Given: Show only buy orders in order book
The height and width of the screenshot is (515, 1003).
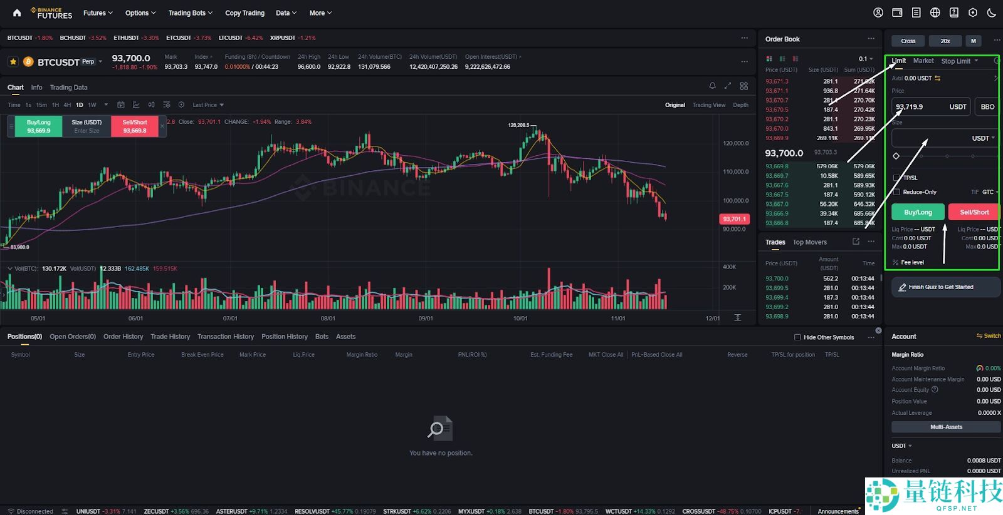Looking at the screenshot, I should (782, 59).
